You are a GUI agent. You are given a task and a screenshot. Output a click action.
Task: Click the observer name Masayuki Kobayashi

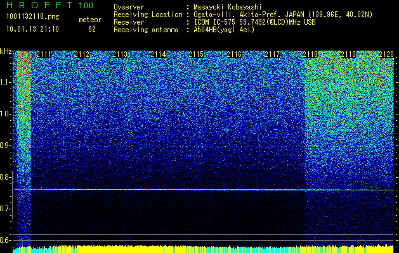click(x=227, y=7)
